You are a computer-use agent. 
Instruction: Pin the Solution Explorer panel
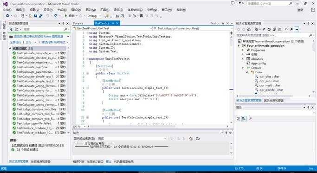[308, 24]
